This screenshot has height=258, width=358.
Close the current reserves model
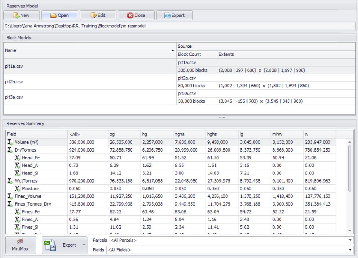point(136,16)
